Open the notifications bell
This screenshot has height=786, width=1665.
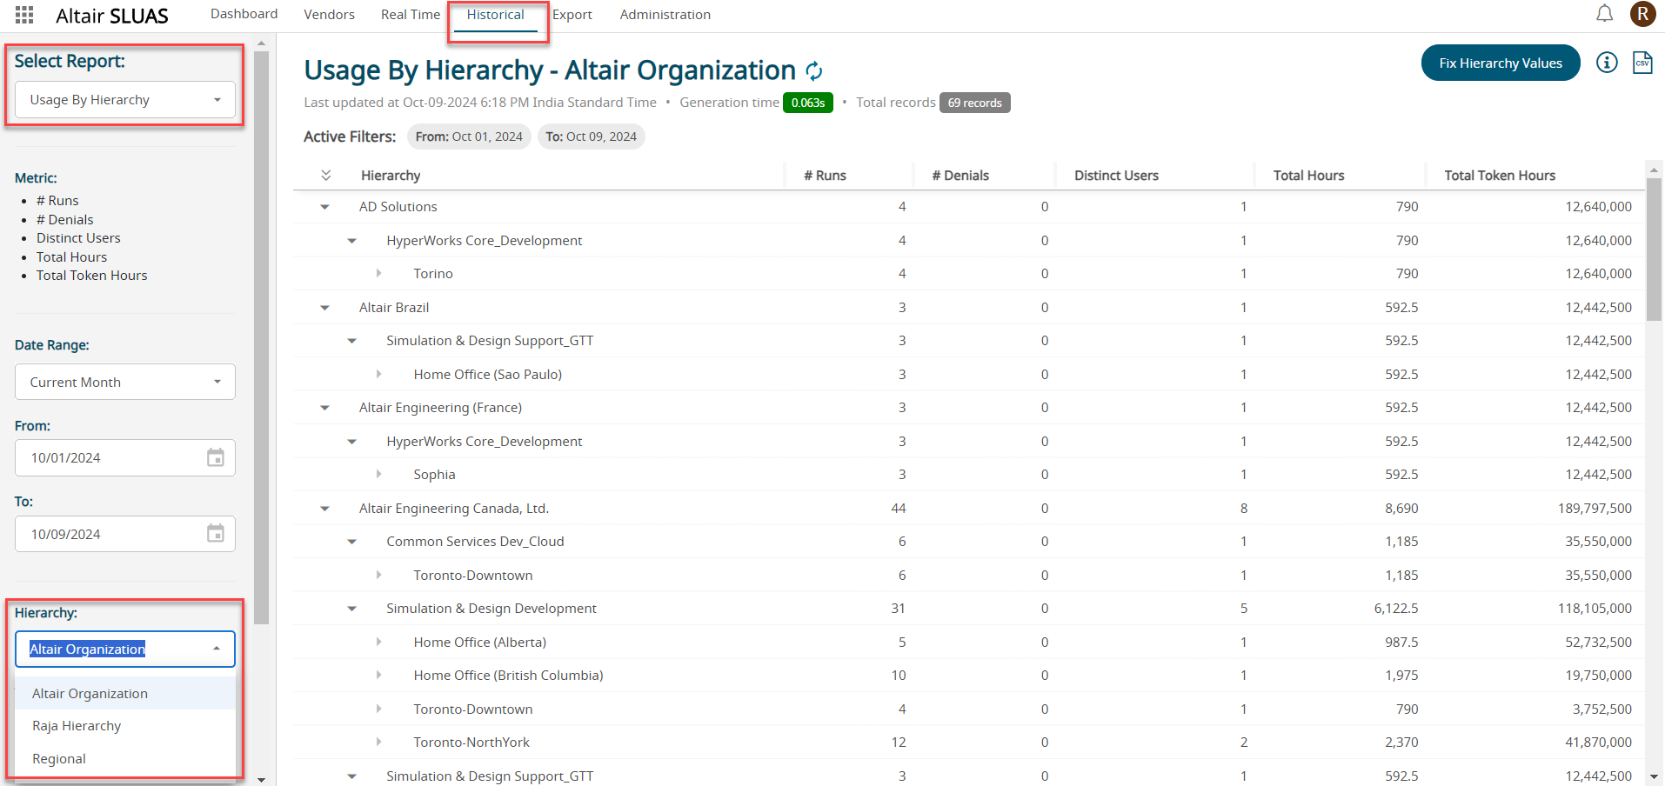(x=1604, y=14)
